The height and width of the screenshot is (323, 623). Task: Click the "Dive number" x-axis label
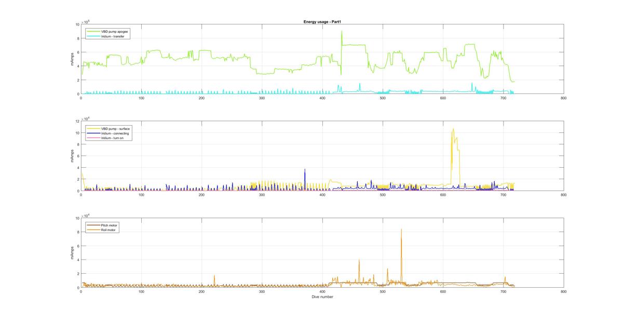coord(322,297)
